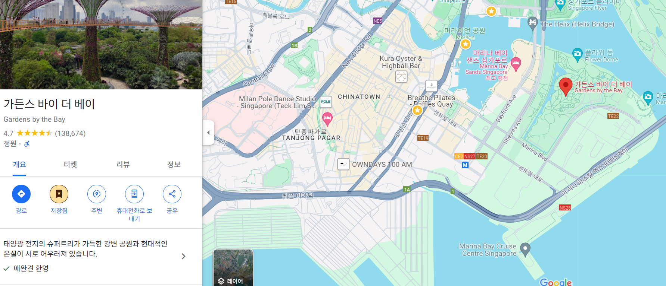666x286 pixels.
Task: Click the CHINATOWN district label
Action: tap(359, 97)
